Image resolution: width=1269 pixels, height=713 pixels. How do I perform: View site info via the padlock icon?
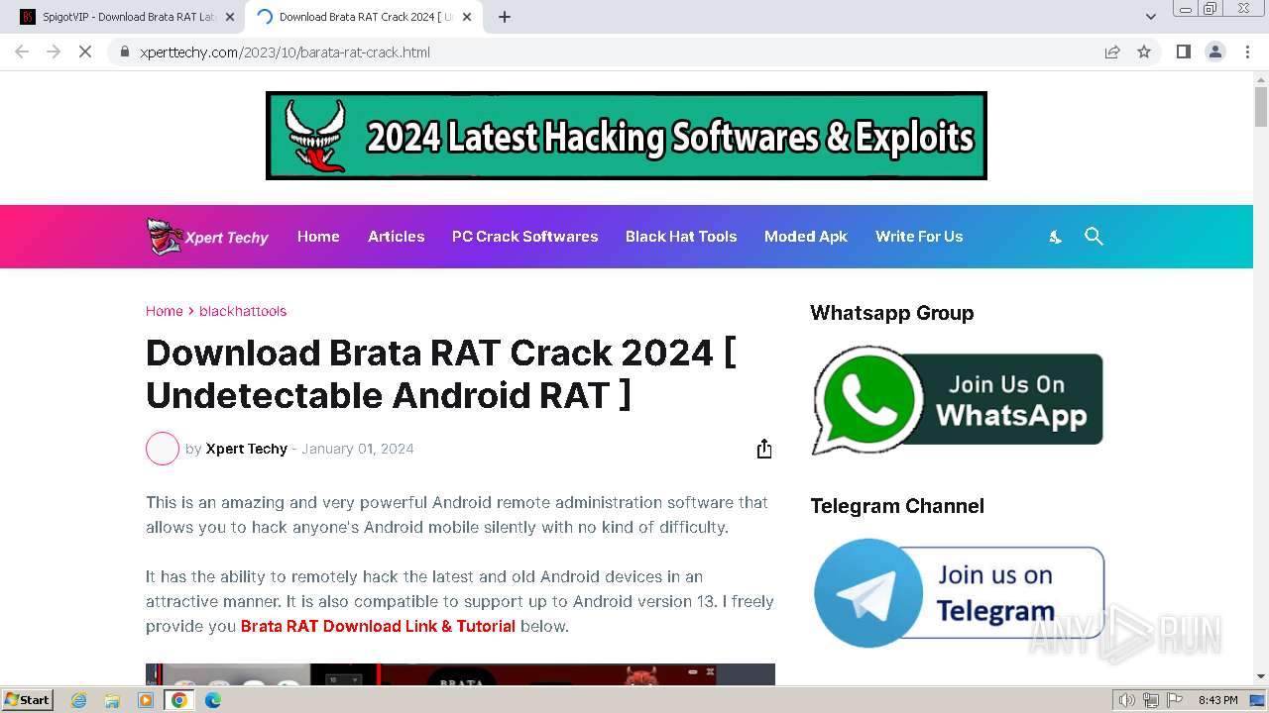click(125, 51)
